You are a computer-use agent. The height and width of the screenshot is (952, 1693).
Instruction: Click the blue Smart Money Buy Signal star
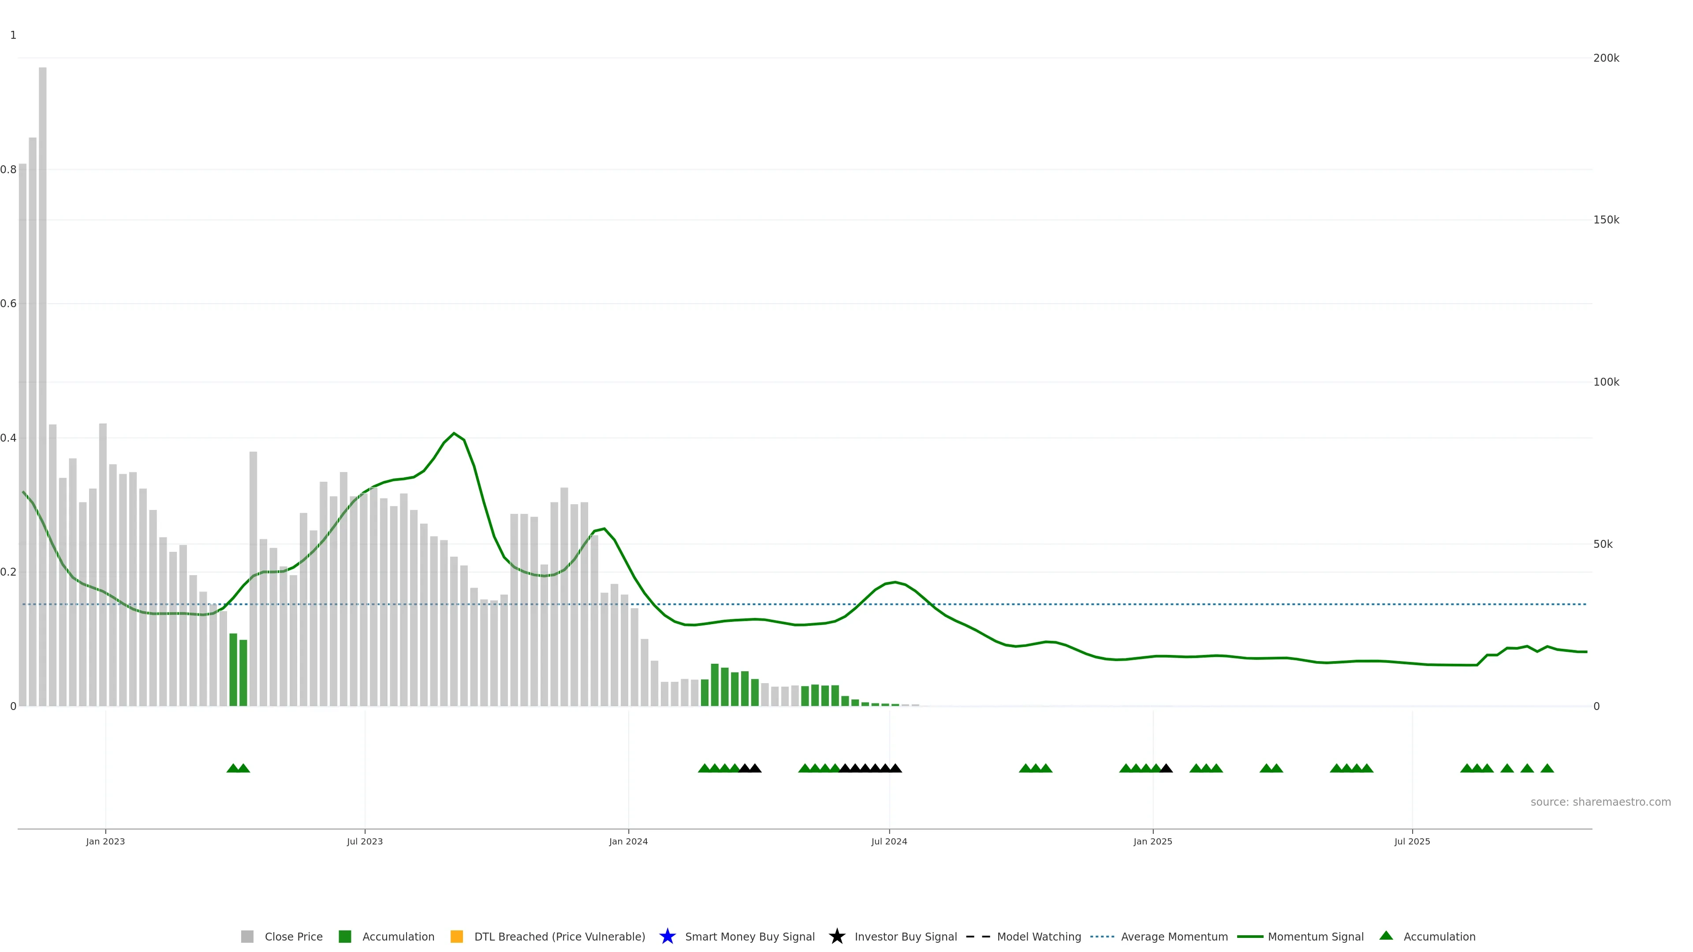(667, 936)
